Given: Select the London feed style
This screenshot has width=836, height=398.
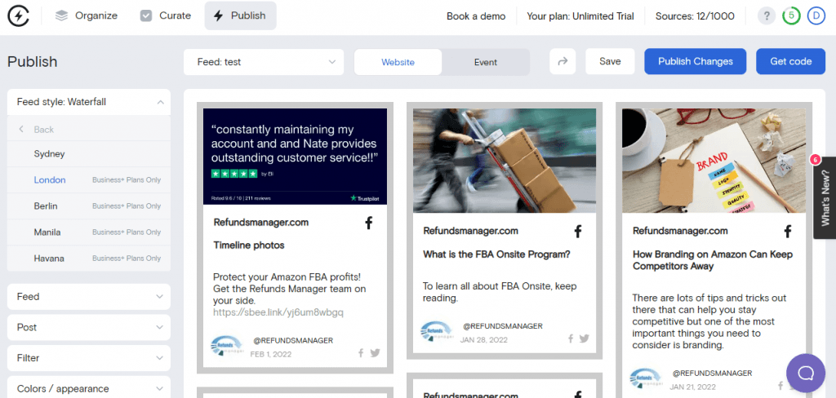Looking at the screenshot, I should pyautogui.click(x=89, y=180).
